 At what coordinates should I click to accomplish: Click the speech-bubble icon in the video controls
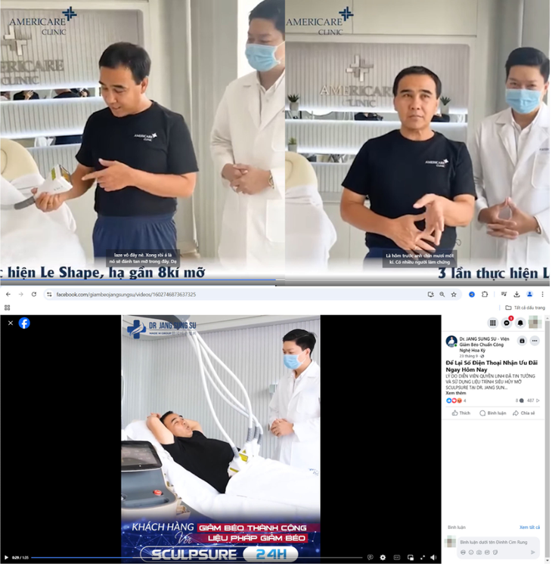[x=371, y=559]
